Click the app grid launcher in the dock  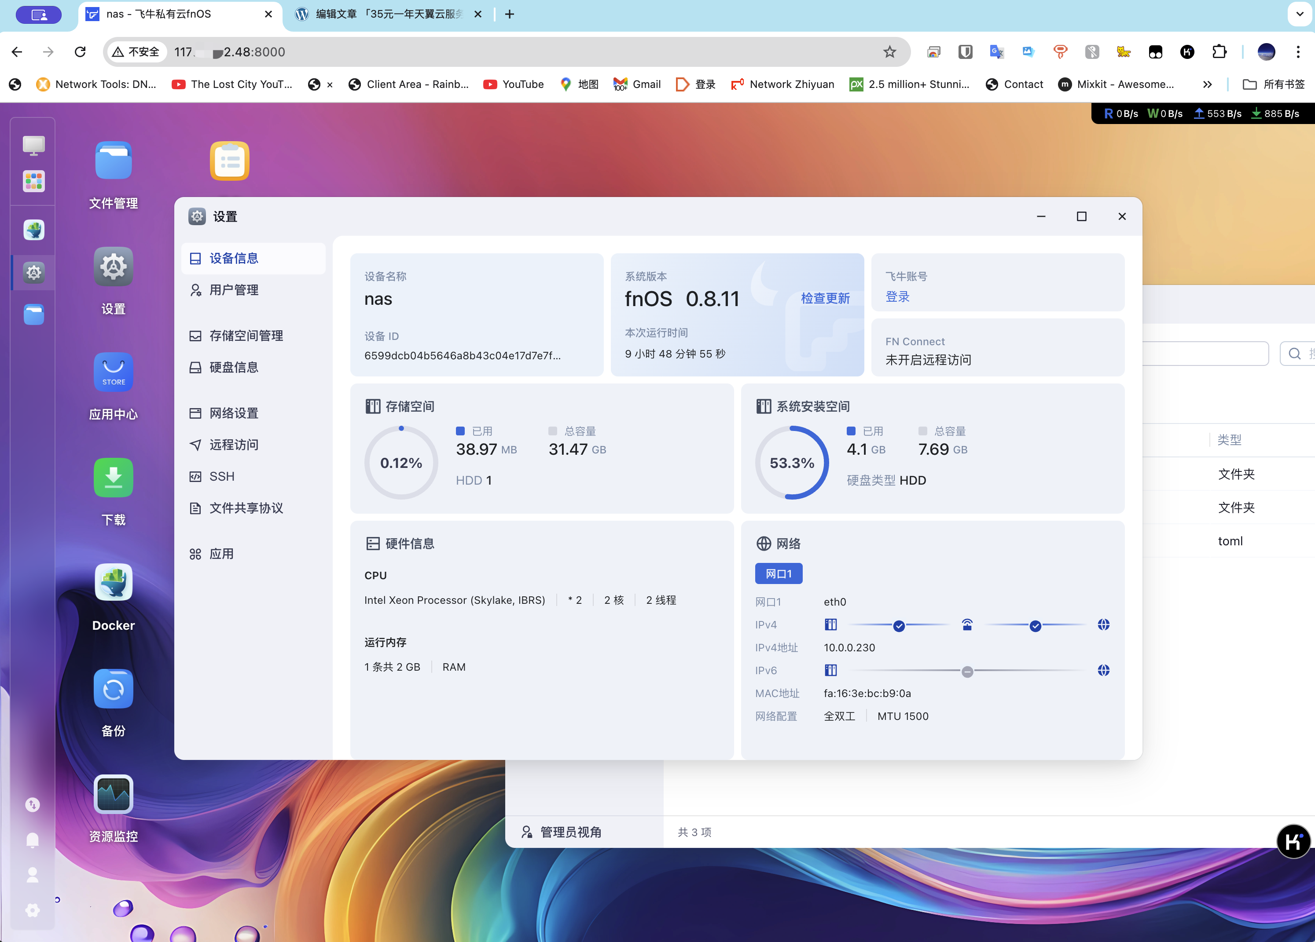[33, 181]
